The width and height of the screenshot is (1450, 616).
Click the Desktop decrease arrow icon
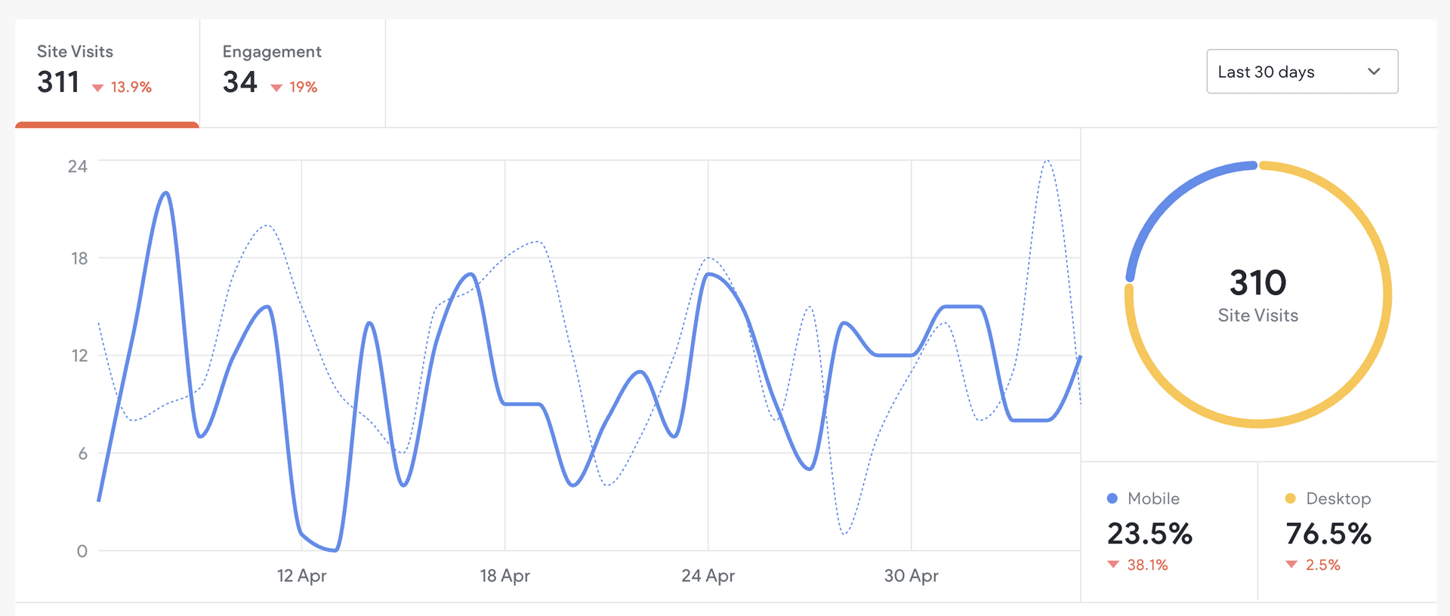click(1291, 565)
